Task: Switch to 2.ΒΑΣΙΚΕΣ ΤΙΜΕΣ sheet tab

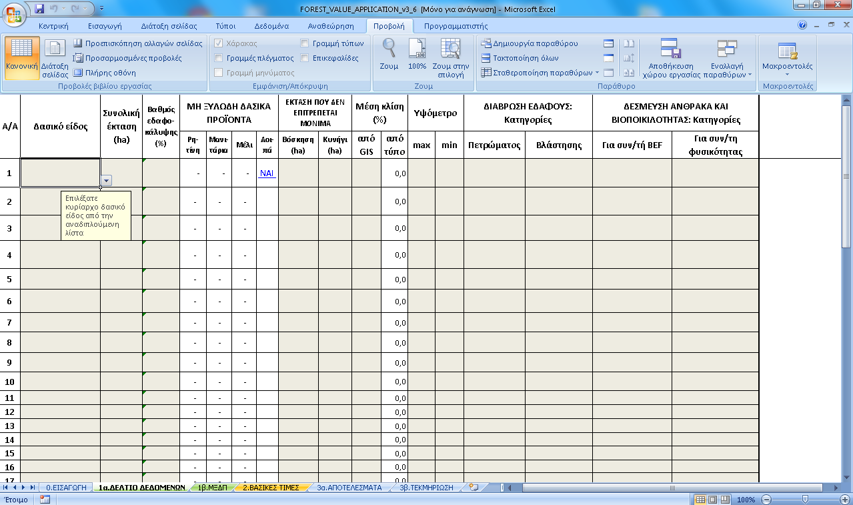Action: tap(270, 488)
